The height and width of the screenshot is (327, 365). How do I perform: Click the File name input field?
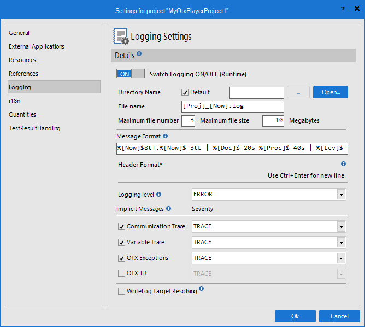click(233, 106)
